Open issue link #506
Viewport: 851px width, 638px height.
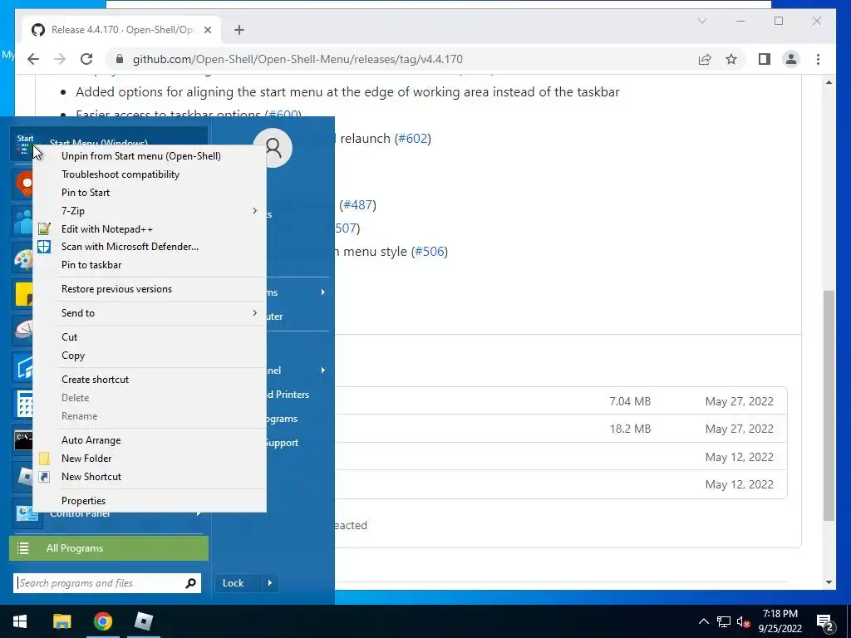430,252
